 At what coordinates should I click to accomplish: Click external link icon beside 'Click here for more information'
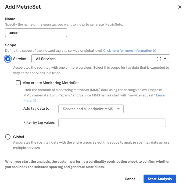pos(155,51)
